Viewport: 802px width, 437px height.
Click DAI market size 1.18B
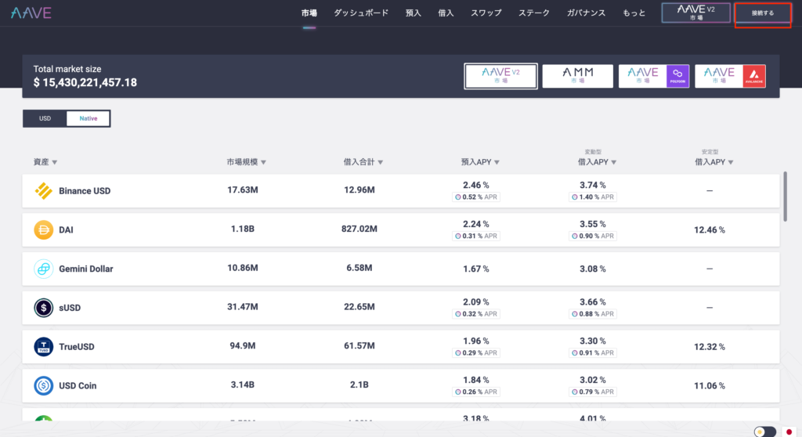click(243, 229)
